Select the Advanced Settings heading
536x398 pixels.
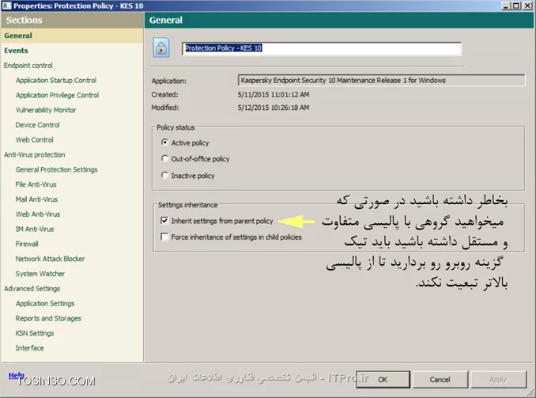coord(32,289)
